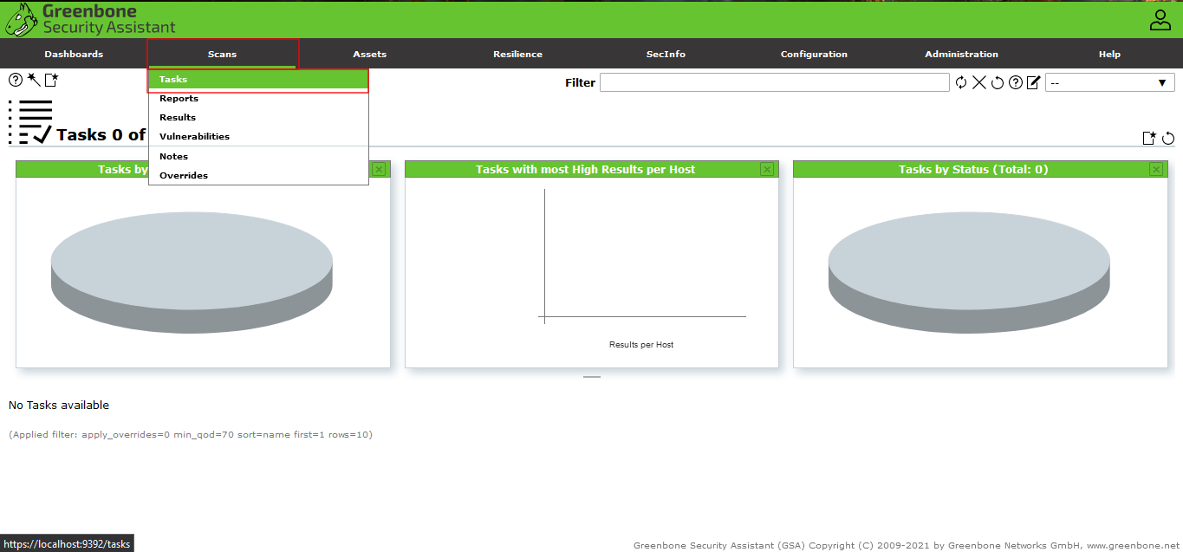Click the New Task icon beside the wand

pyautogui.click(x=52, y=80)
